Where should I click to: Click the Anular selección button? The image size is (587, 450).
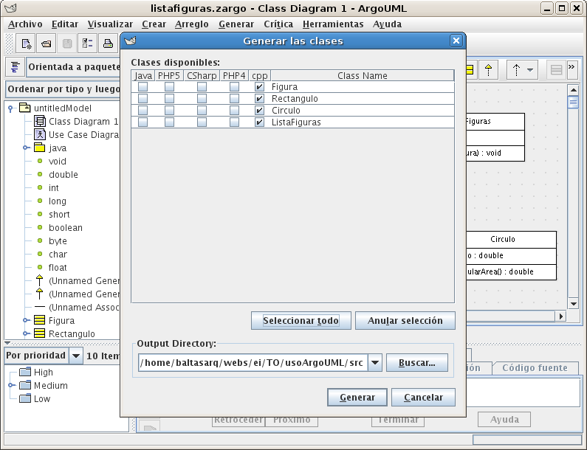pos(405,321)
